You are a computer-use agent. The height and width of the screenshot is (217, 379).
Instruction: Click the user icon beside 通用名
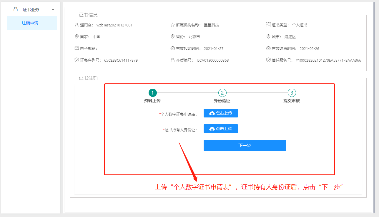(77, 25)
